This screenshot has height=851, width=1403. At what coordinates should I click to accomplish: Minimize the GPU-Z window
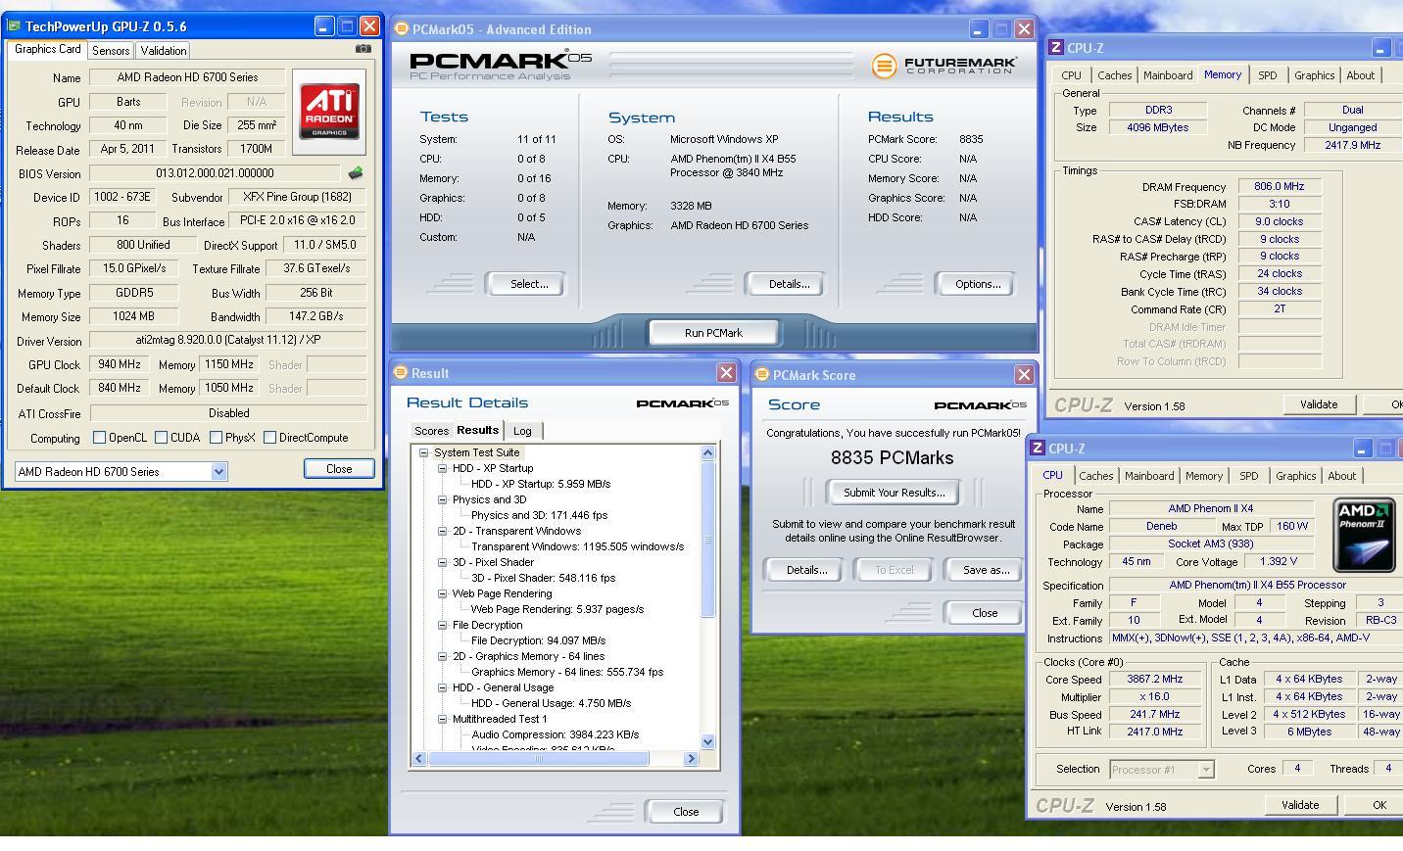(x=324, y=26)
